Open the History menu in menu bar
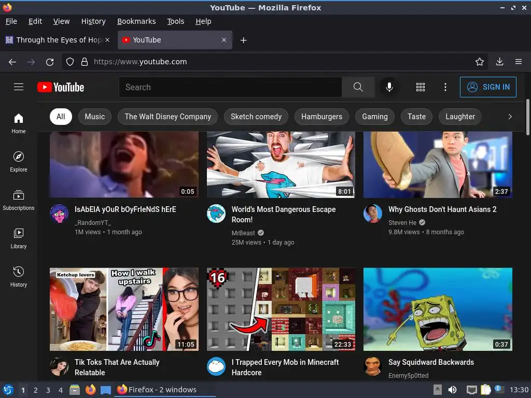531x398 pixels. [93, 21]
